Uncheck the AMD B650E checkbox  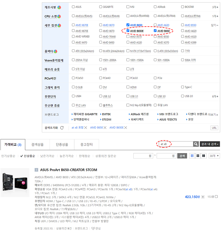point(128,31)
